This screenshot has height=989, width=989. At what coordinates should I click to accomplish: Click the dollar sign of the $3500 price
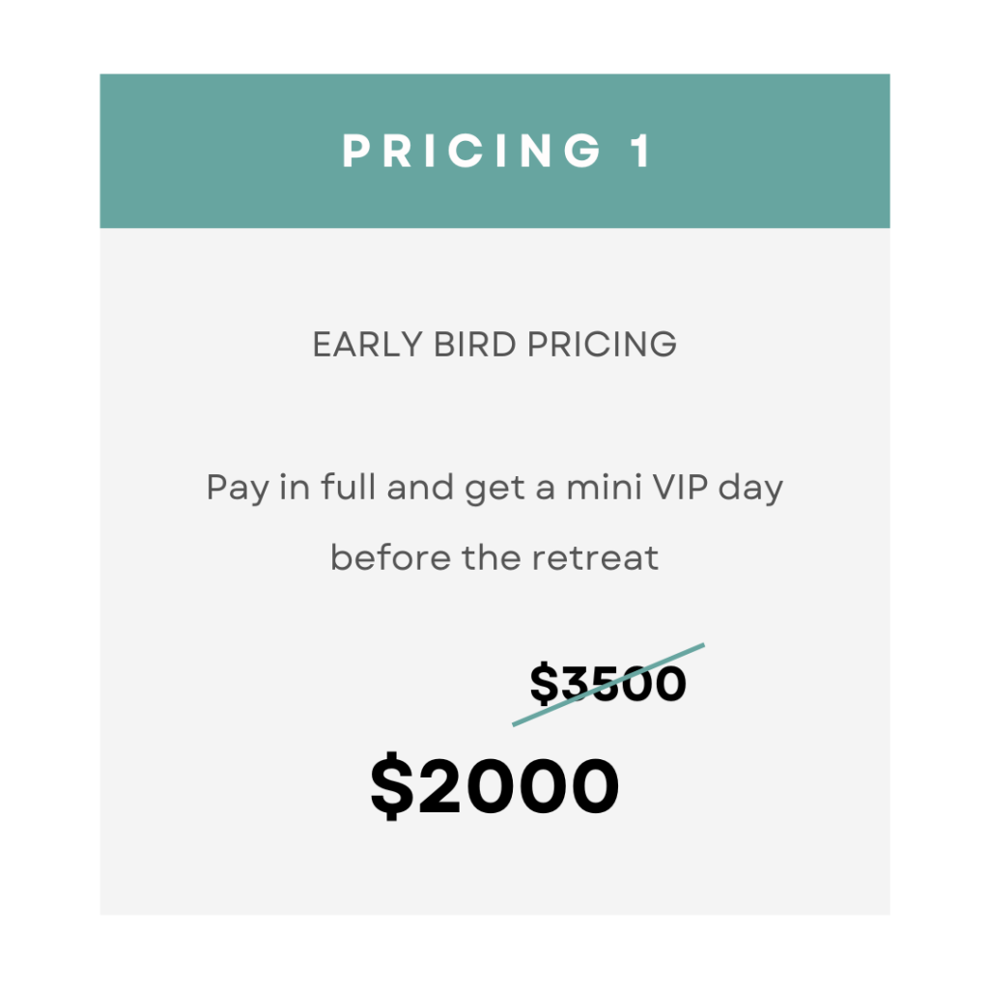(544, 683)
